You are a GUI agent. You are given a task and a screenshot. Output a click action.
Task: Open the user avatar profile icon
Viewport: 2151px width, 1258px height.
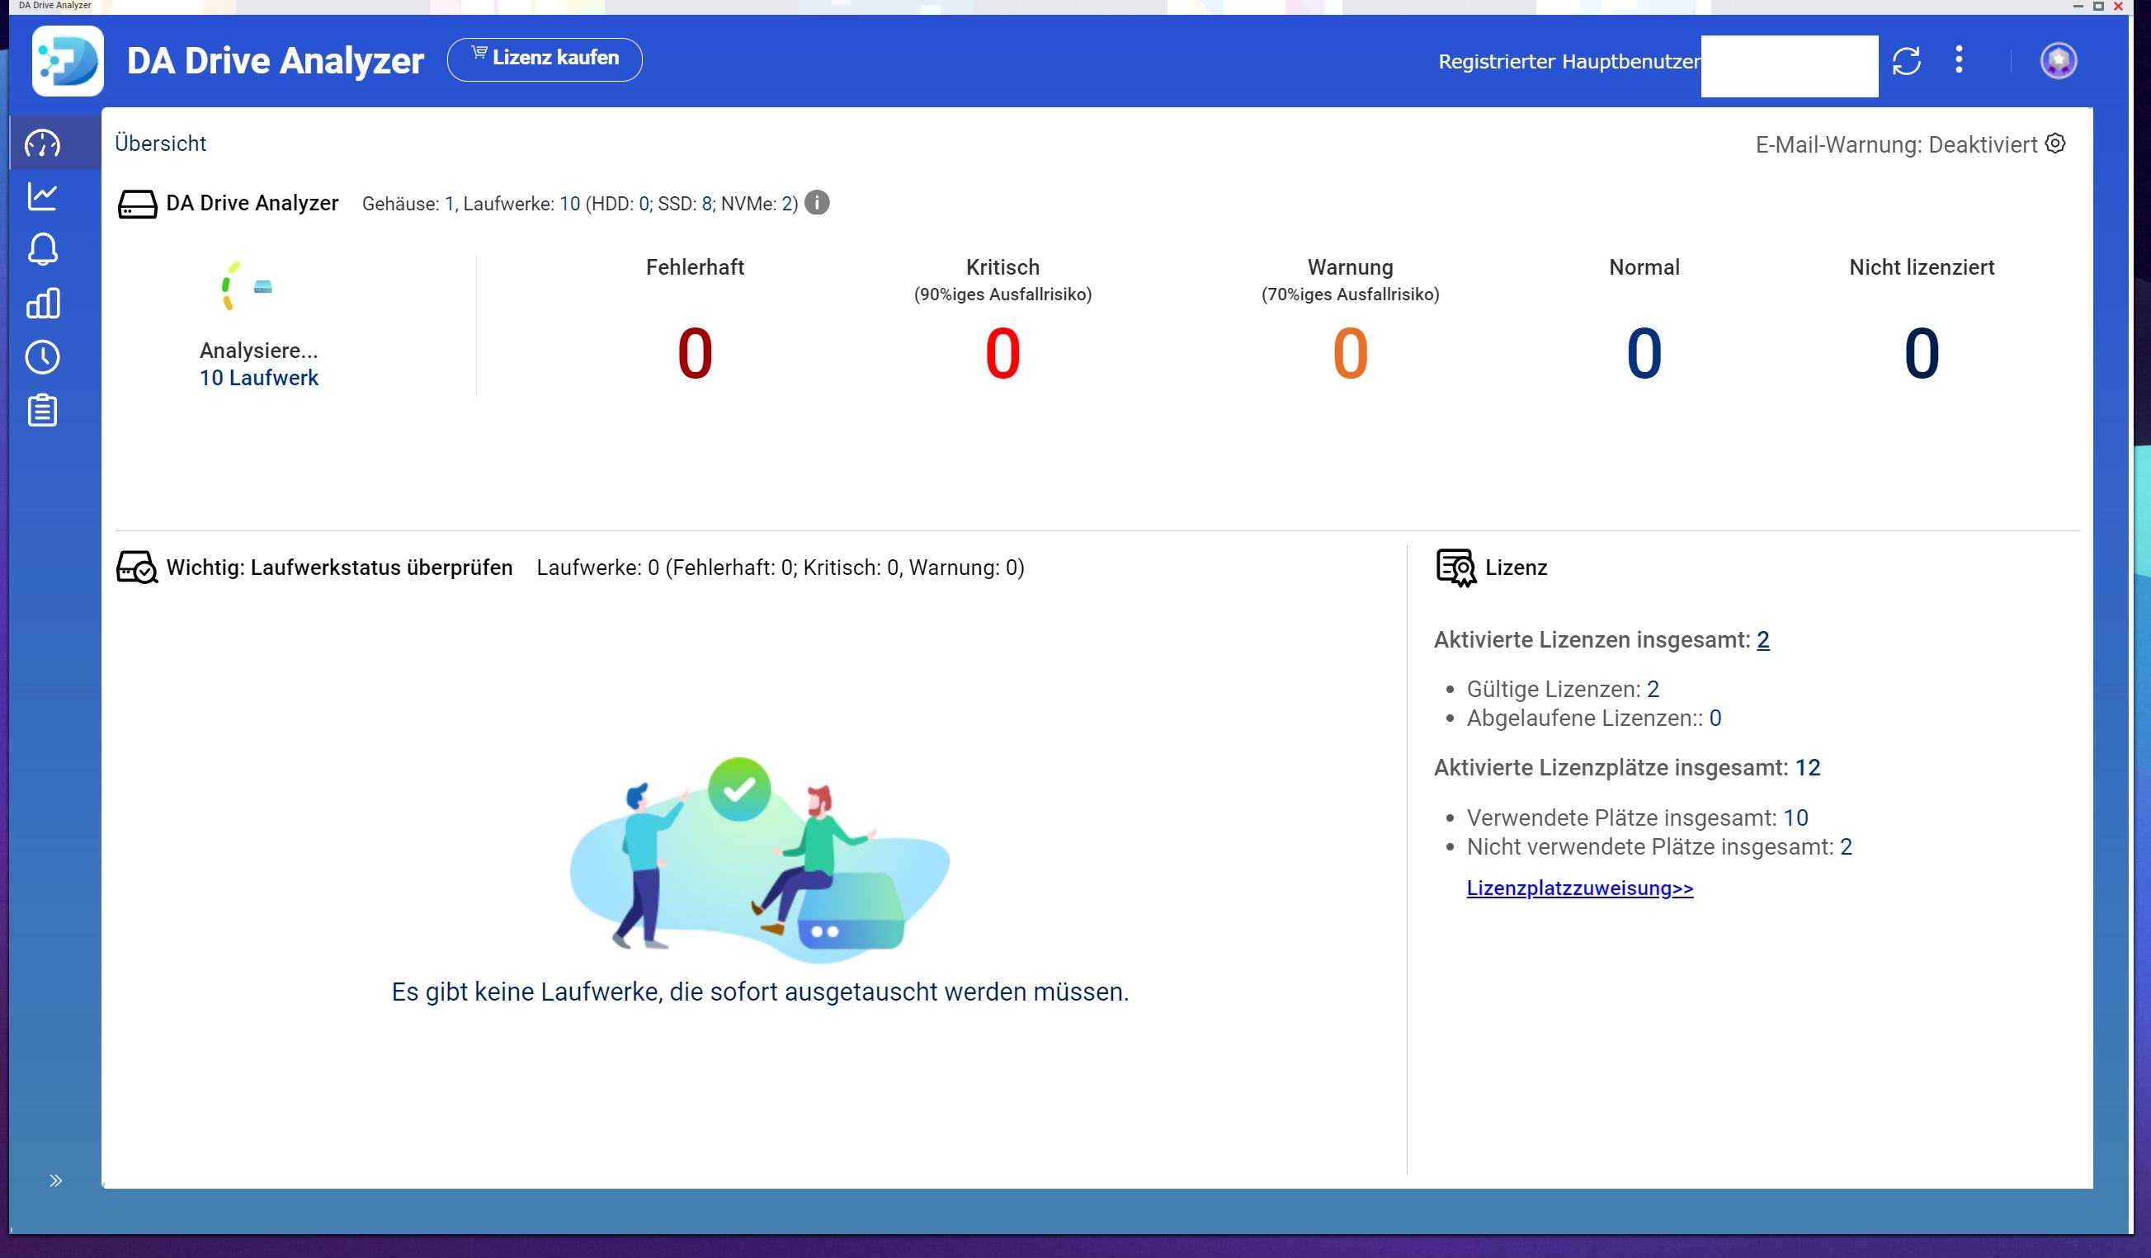pyautogui.click(x=2059, y=60)
